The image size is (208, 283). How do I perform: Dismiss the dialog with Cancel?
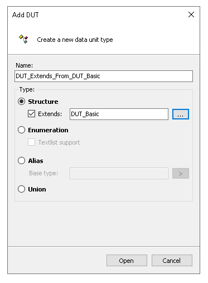pos(172,261)
